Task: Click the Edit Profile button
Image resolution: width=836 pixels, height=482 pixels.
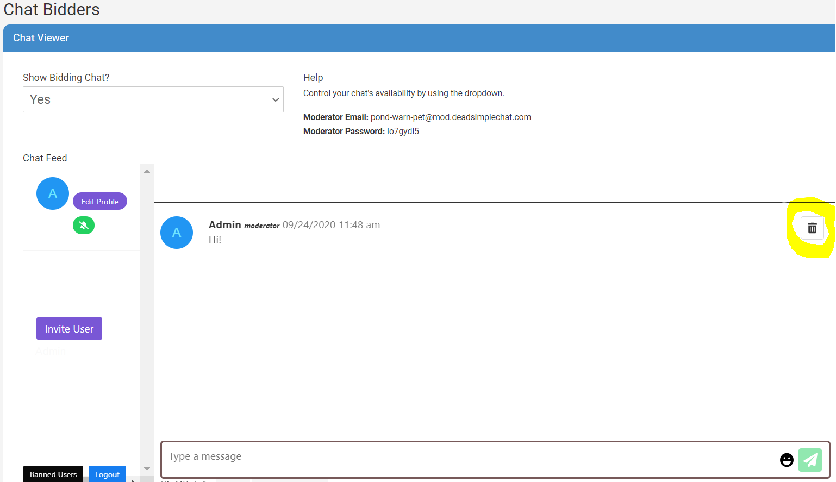Action: 99,201
